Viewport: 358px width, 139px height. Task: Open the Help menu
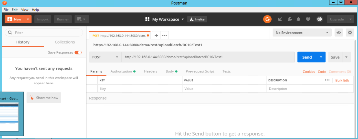(35, 9)
